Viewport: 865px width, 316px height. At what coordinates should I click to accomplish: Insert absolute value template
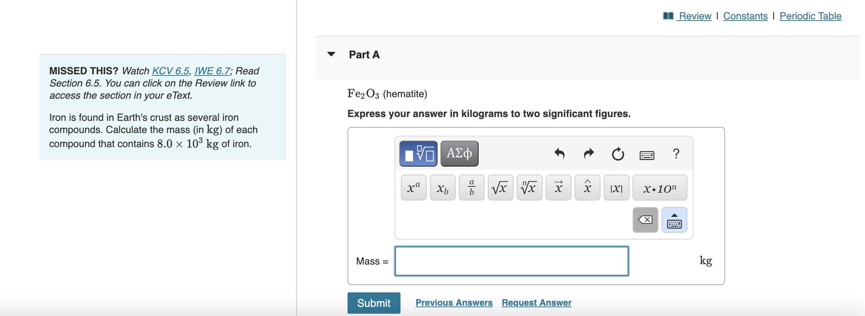(616, 188)
